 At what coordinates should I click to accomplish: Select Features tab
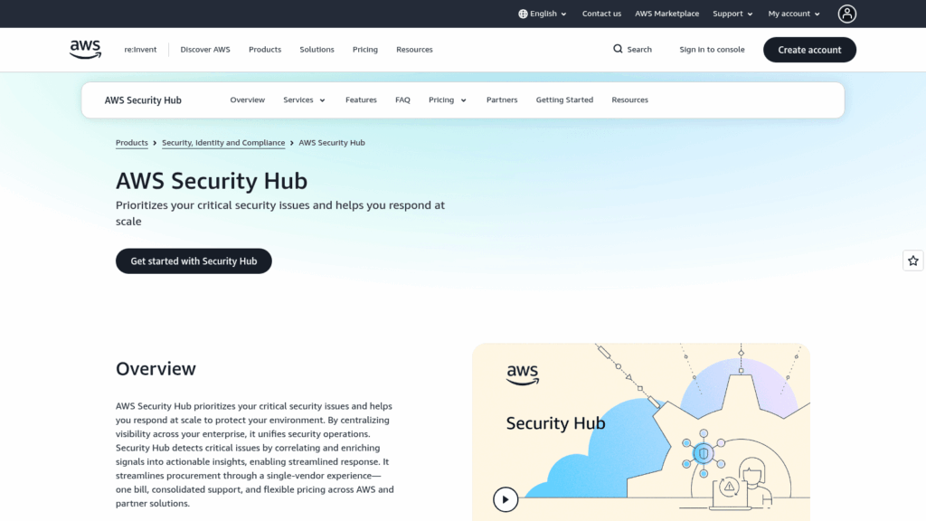pos(361,99)
